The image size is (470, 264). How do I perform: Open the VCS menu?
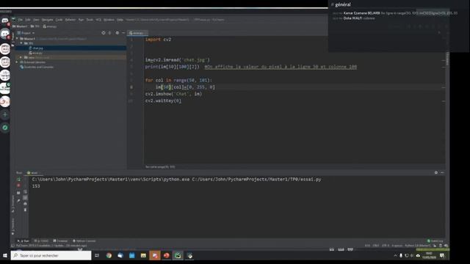pos(98,20)
